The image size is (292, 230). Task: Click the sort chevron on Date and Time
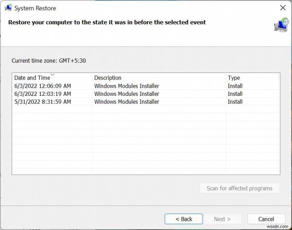click(52, 75)
